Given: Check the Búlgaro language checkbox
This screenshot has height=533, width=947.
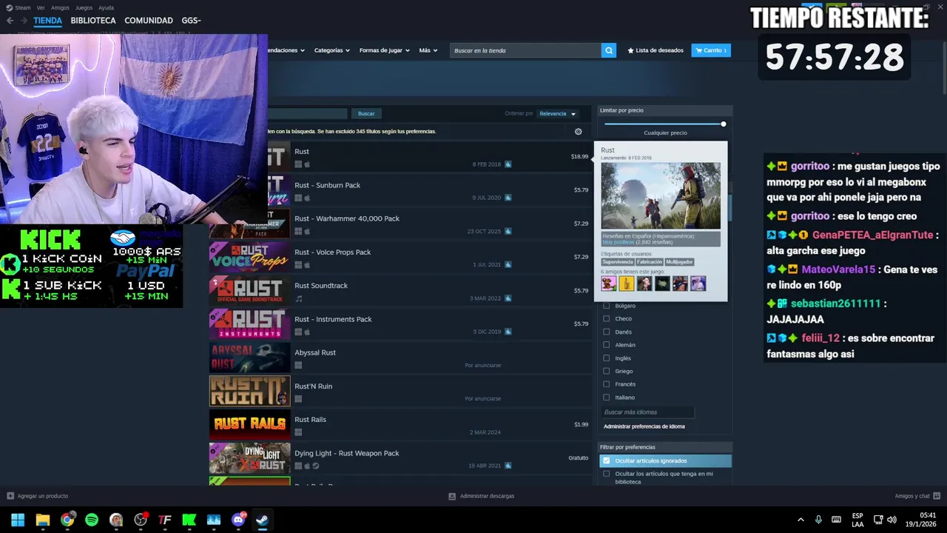Looking at the screenshot, I should point(607,306).
